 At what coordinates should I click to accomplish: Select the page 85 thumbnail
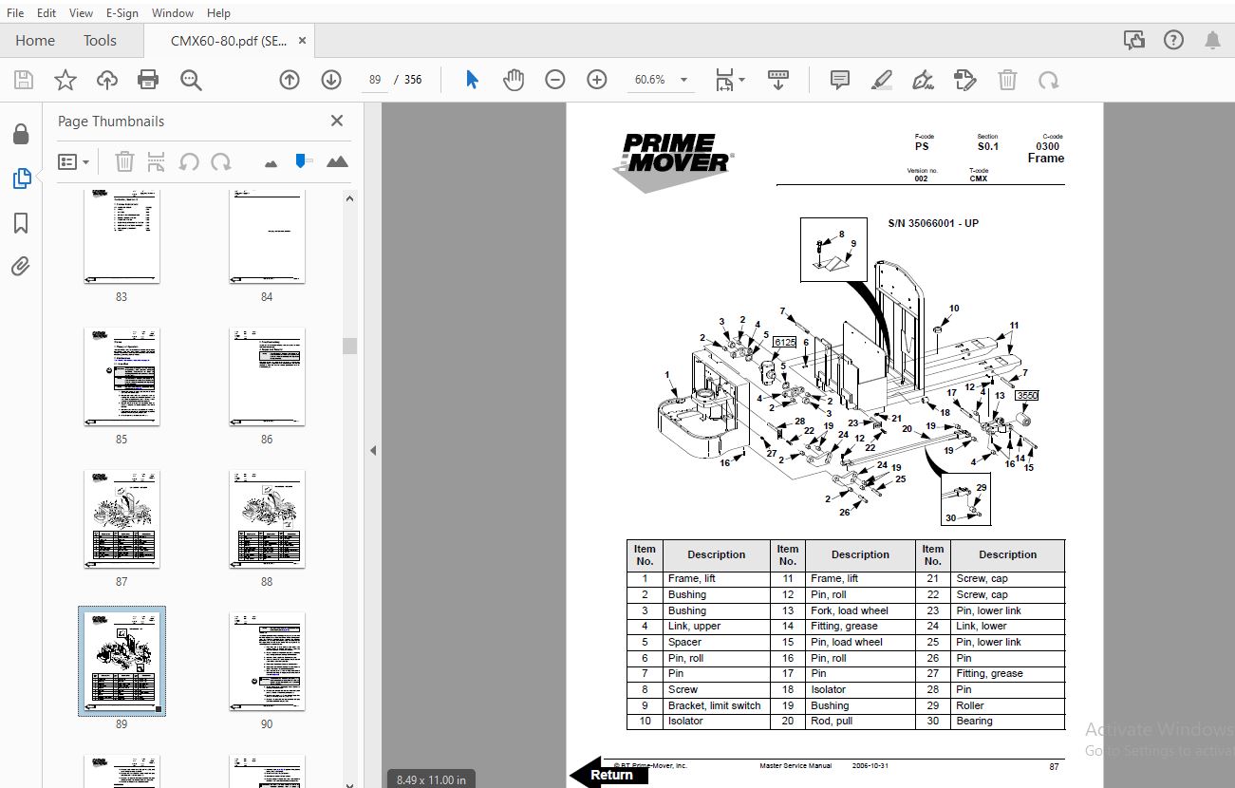point(122,377)
